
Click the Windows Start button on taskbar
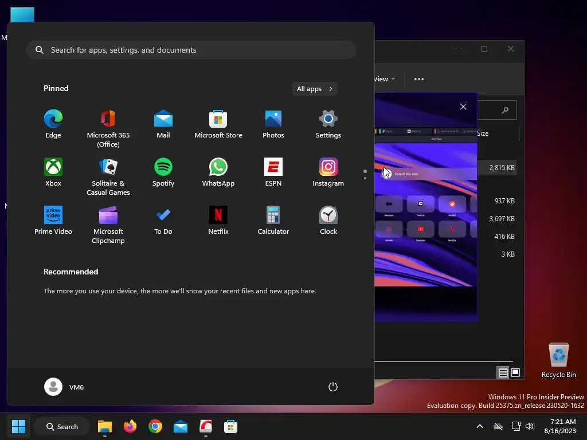click(x=18, y=426)
